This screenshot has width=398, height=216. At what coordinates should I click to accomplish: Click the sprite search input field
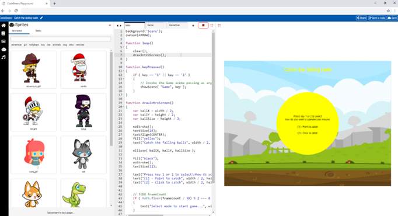pyautogui.click(x=61, y=39)
